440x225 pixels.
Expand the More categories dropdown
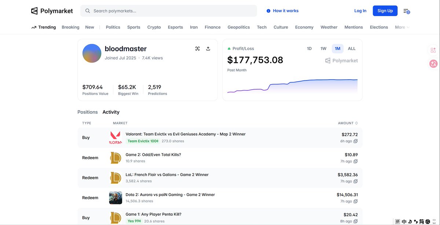click(x=402, y=27)
